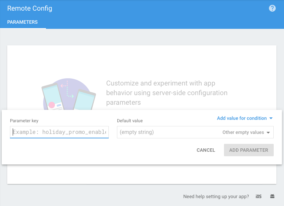Viewport: 284px width, 206px height.
Task: Open the Other empty values dropdown
Action: coord(246,133)
